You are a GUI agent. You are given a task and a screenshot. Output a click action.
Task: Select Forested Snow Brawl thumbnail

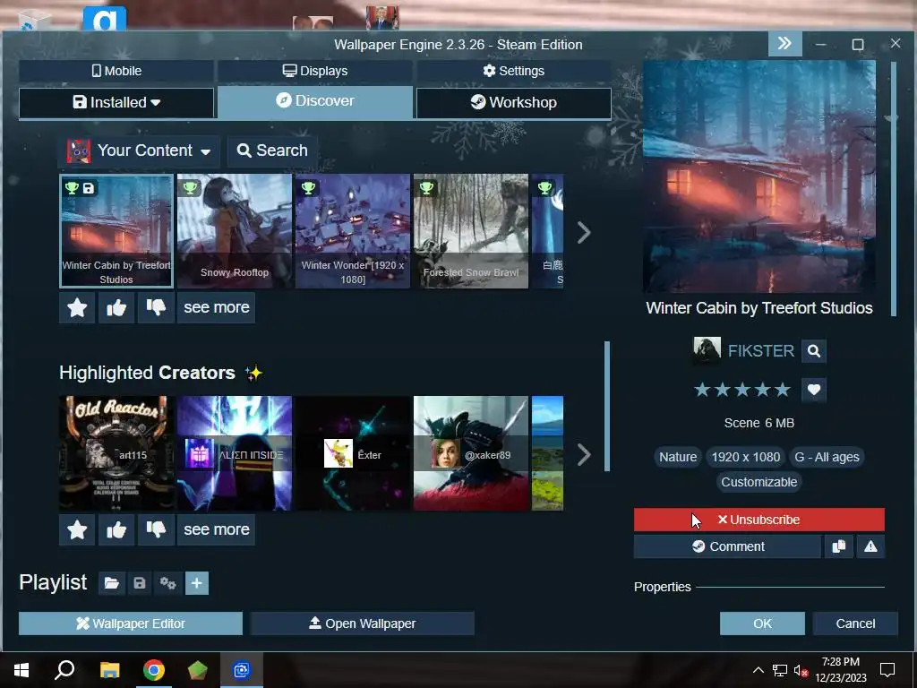point(471,231)
